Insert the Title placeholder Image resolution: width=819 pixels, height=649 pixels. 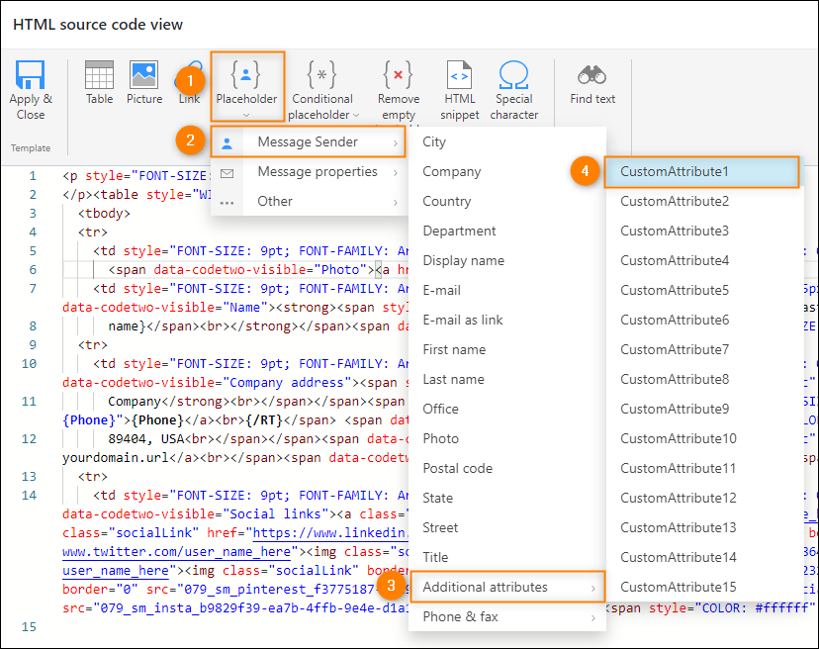point(507,558)
